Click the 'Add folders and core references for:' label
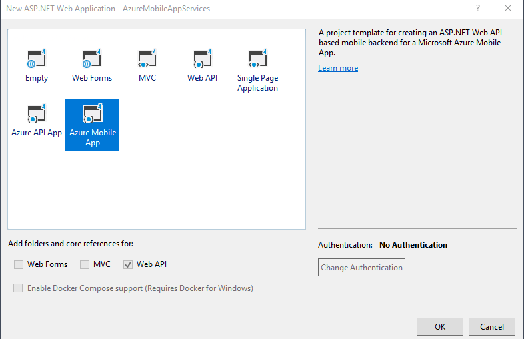 71,244
